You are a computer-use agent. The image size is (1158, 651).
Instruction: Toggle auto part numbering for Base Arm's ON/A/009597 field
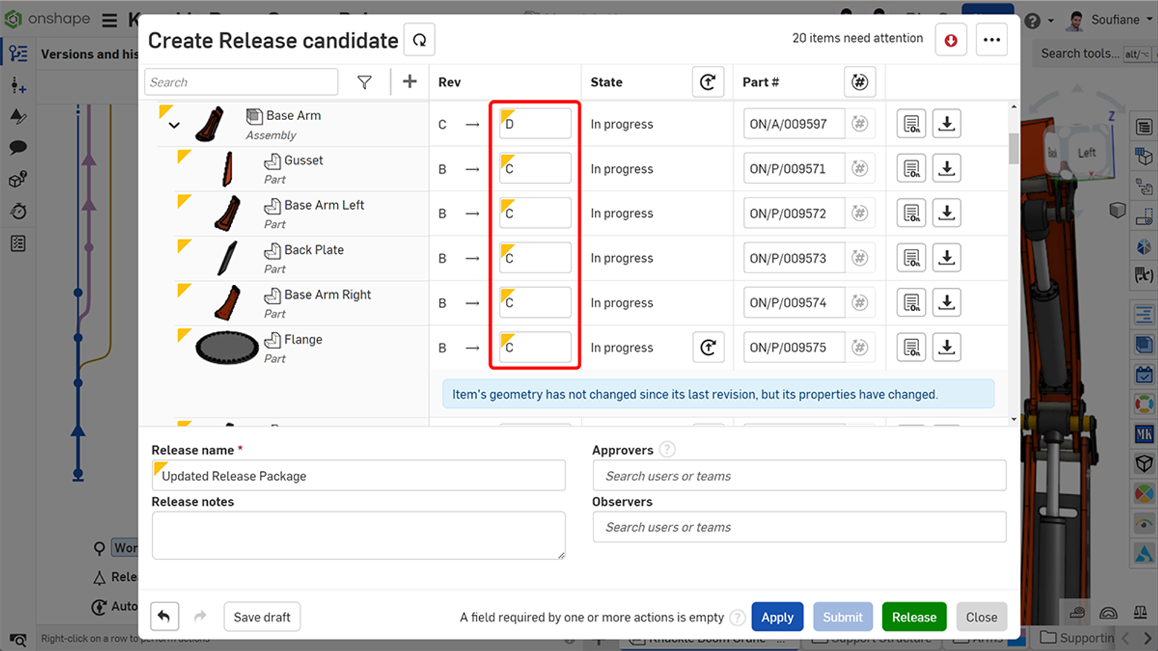[x=859, y=124]
